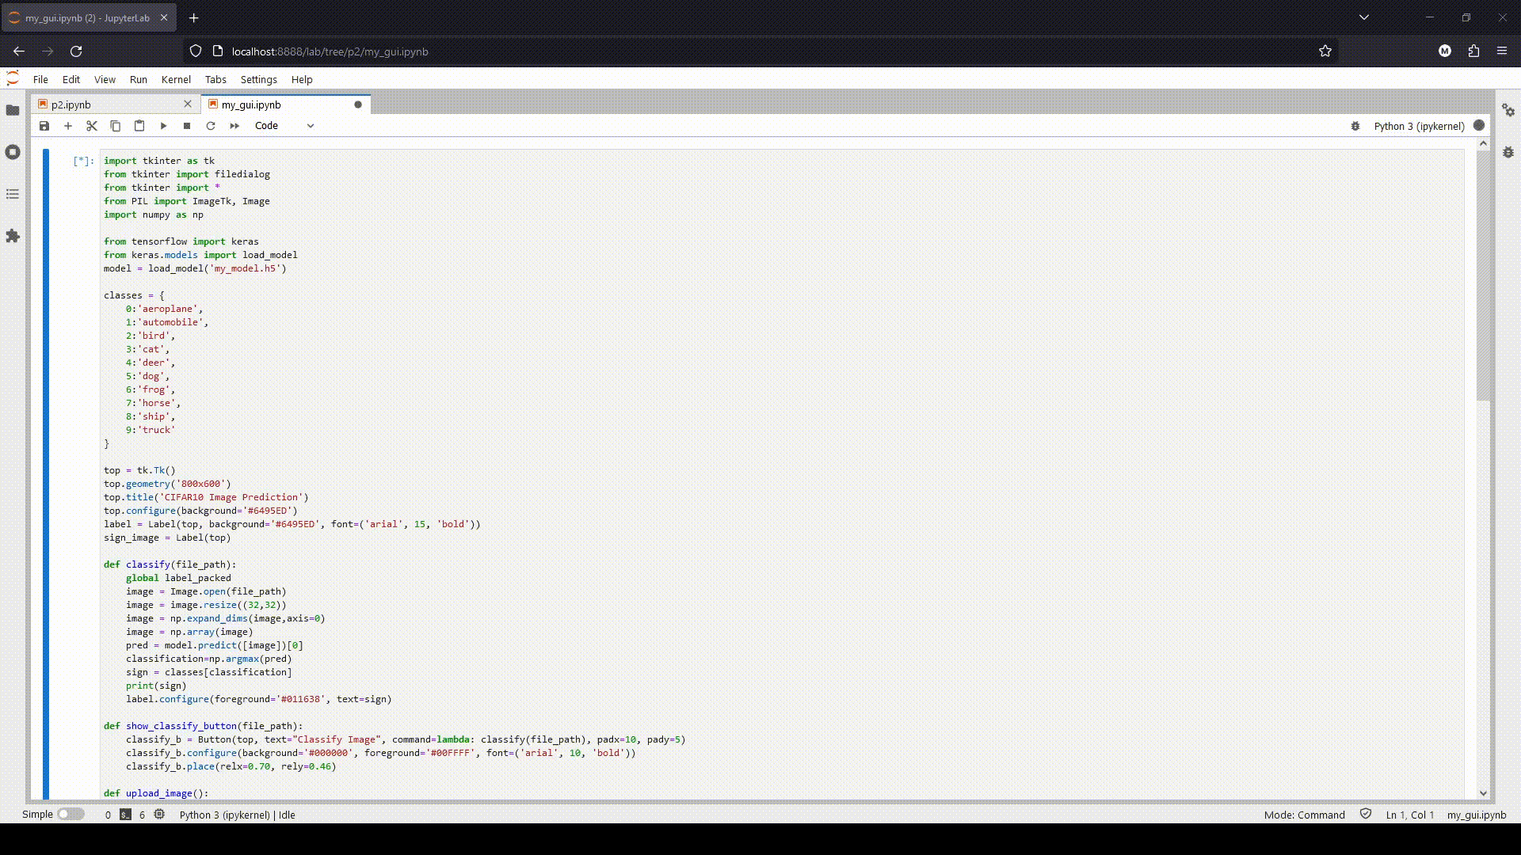The width and height of the screenshot is (1521, 855).
Task: Open the Edit menu
Action: [x=71, y=79]
